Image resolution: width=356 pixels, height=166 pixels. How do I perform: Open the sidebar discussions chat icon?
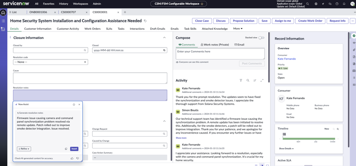pyautogui.click(x=330, y=4)
